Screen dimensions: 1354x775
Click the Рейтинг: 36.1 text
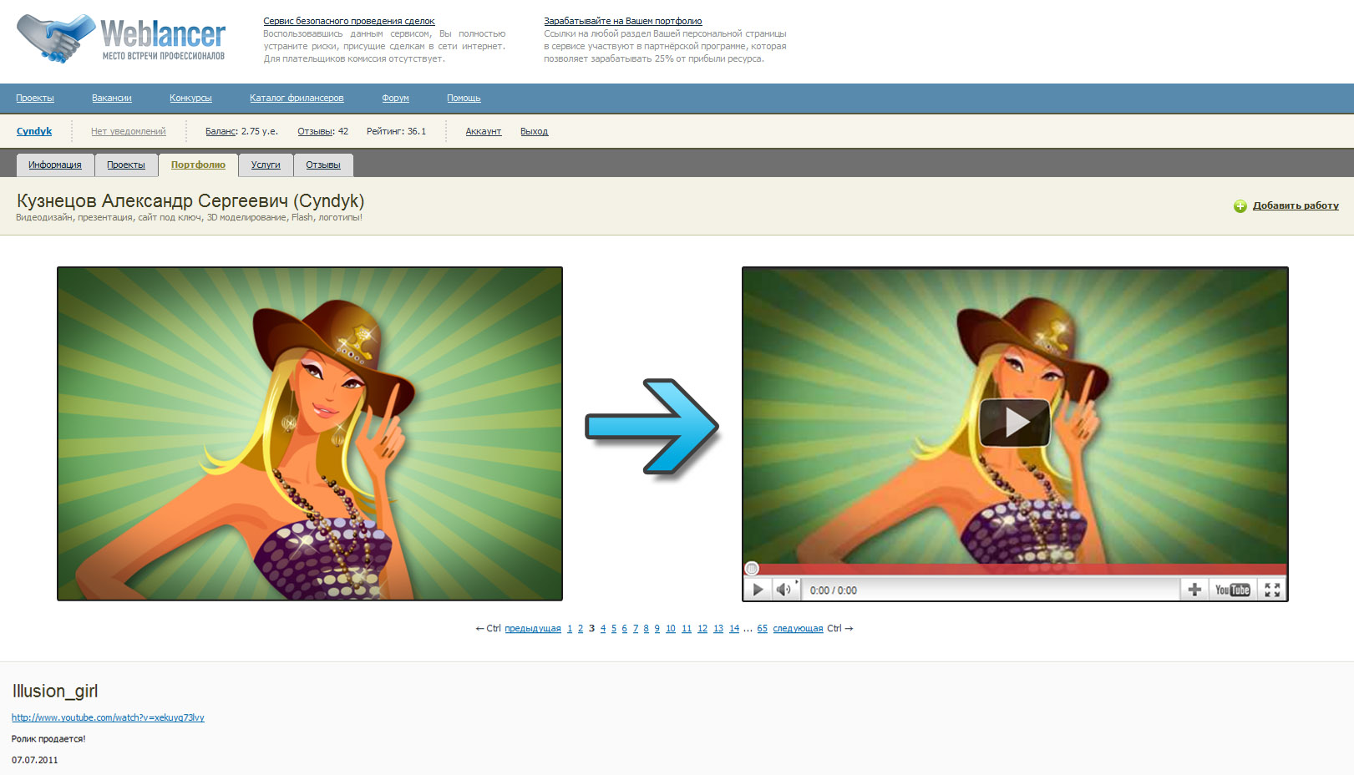396,131
